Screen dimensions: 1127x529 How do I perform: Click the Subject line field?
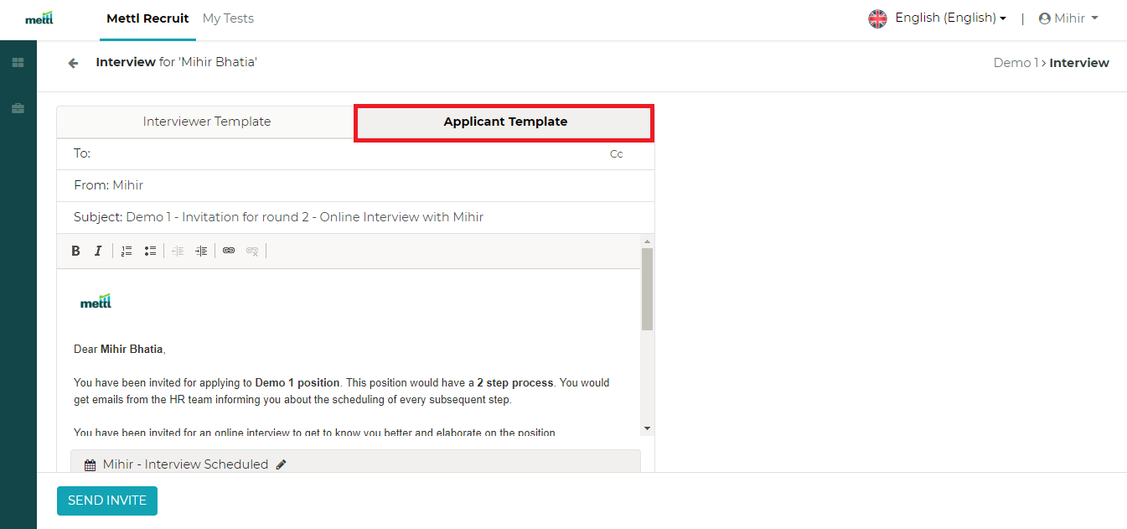click(355, 217)
